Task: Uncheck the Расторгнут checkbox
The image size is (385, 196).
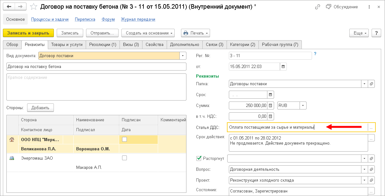Action: (x=199, y=158)
